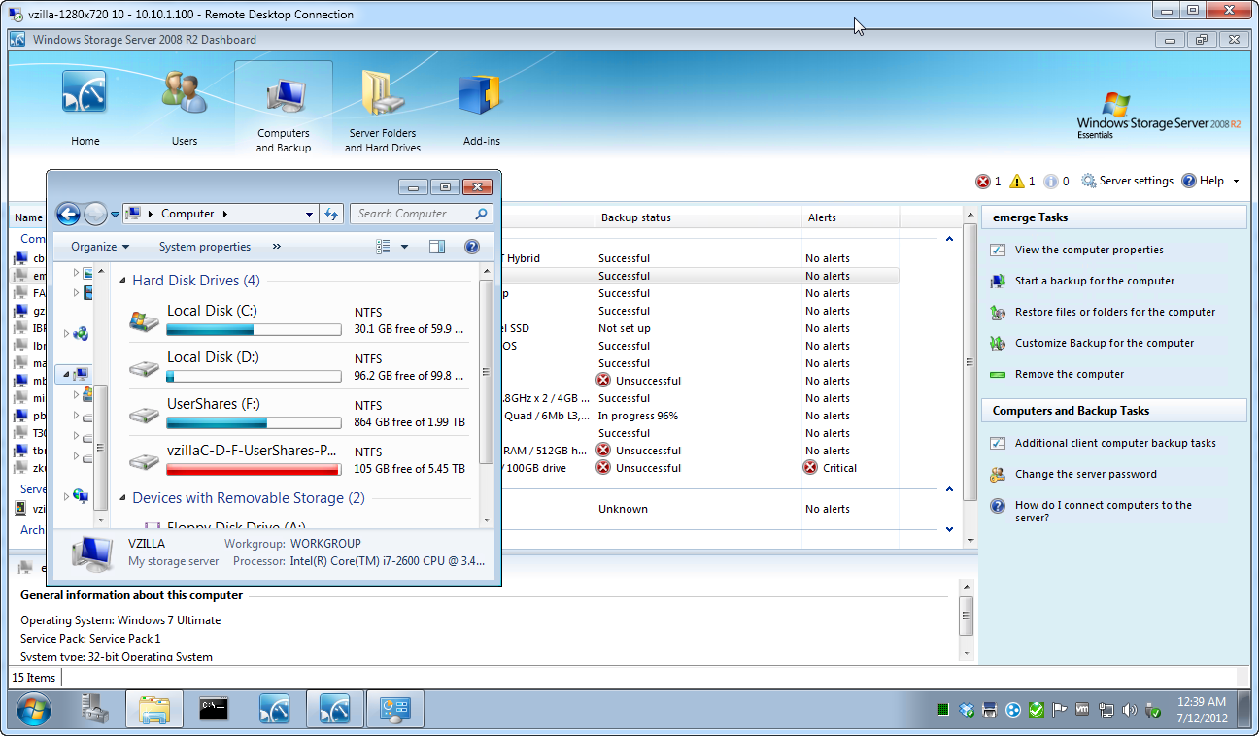
Task: Select the Local Disk (D:) drive
Action: tap(297, 366)
